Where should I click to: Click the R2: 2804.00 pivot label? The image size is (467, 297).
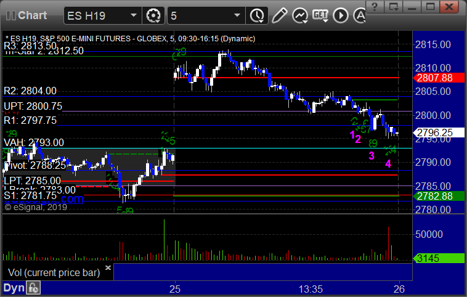pyautogui.click(x=30, y=91)
